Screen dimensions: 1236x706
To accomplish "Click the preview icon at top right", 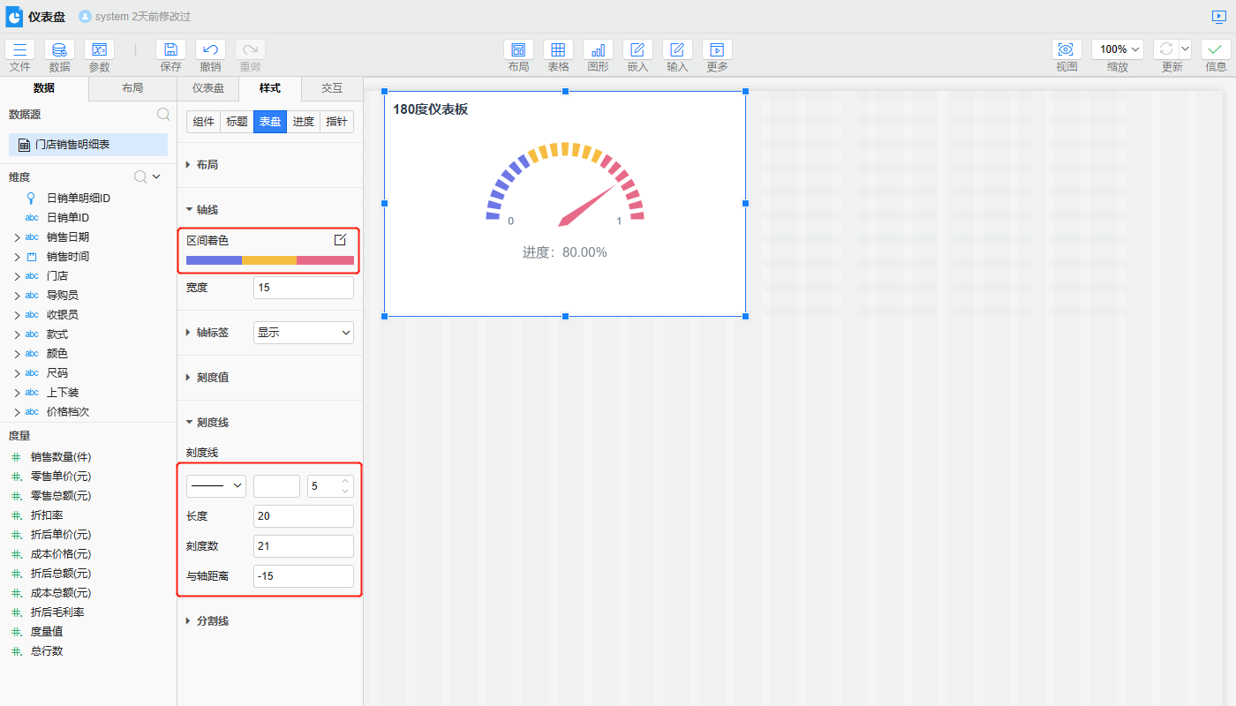I will coord(1219,17).
